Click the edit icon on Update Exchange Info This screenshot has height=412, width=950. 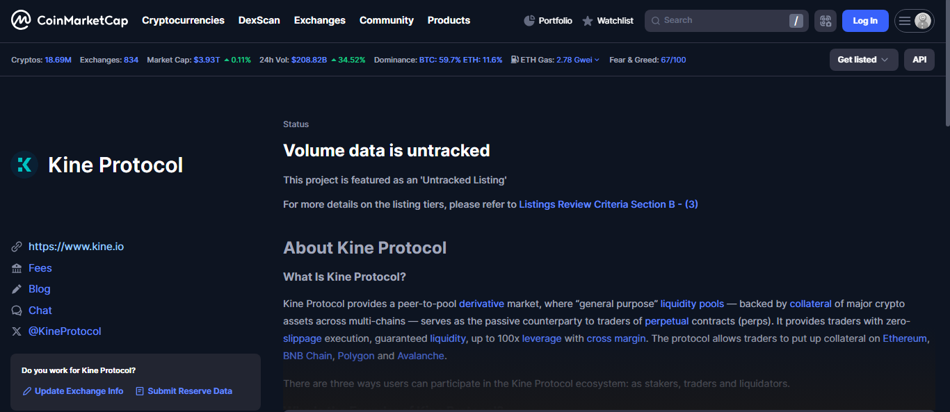[27, 391]
